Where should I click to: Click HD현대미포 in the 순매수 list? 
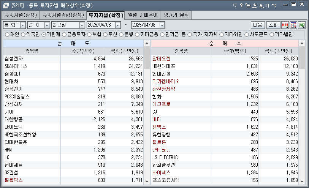[x=164, y=66]
